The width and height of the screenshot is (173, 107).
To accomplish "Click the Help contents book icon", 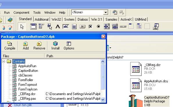I will pyautogui.click(x=10, y=20).
